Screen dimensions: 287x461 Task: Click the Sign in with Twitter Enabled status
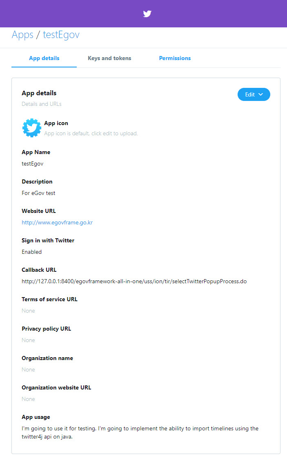[31, 252]
